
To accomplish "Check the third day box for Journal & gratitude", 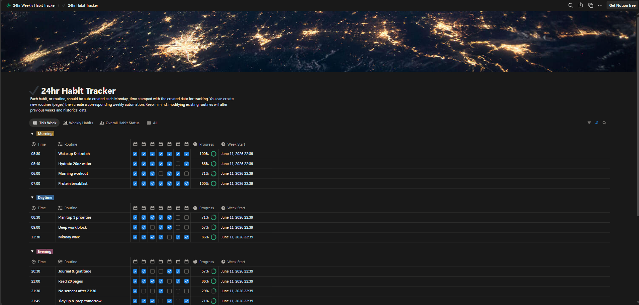I will (x=152, y=272).
